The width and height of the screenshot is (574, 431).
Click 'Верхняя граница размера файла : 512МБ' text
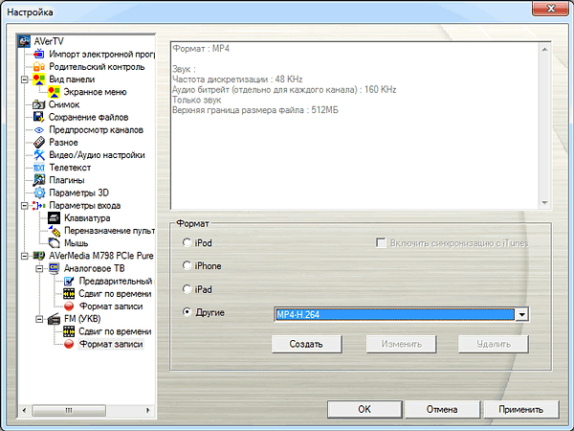pyautogui.click(x=255, y=110)
